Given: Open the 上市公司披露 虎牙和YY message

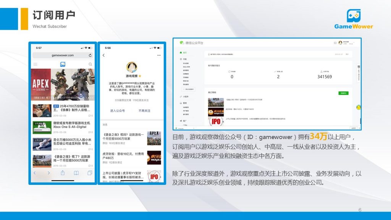Looking at the screenshot, I should click(132, 176).
